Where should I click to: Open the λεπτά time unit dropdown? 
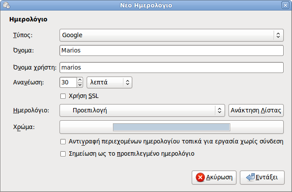[x=109, y=82]
